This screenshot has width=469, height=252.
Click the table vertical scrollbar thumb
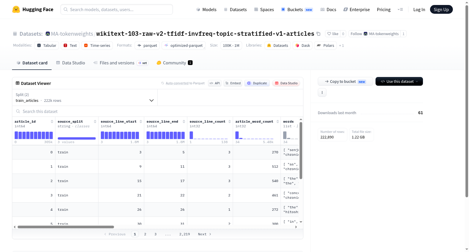point(301,151)
